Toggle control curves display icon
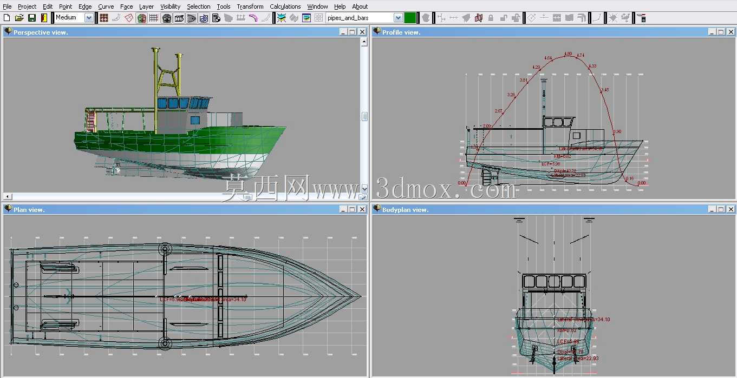 [116, 18]
